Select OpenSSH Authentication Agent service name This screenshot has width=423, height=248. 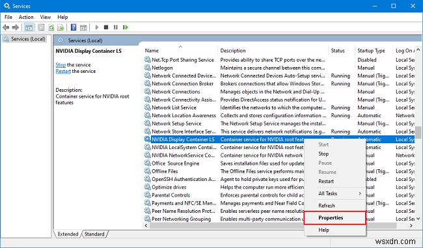[x=184, y=179]
